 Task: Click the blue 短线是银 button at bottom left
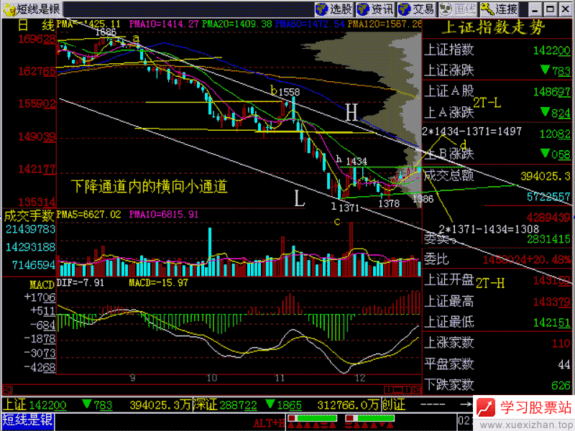pyautogui.click(x=28, y=421)
